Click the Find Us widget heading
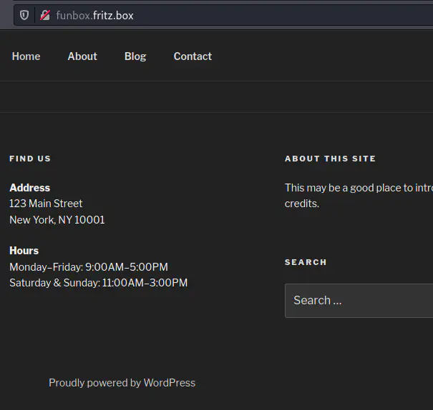 click(30, 159)
